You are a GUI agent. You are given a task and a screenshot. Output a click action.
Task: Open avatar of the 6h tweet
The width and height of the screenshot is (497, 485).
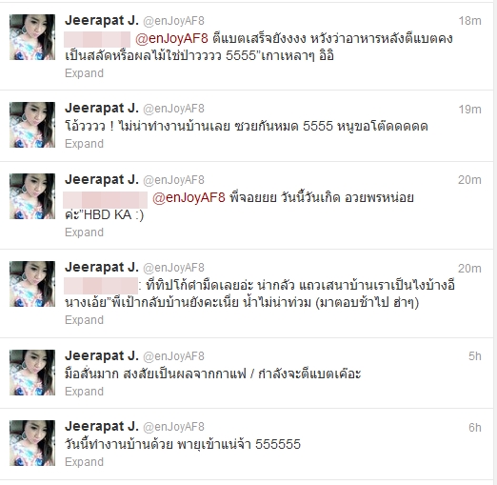coord(32,443)
